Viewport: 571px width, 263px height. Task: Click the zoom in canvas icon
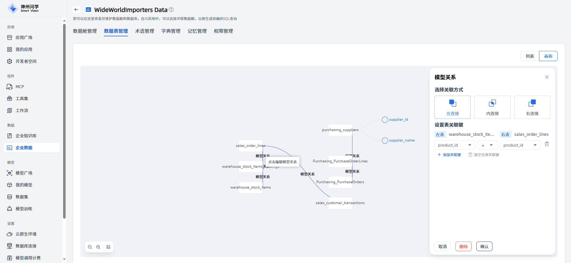(x=98, y=247)
